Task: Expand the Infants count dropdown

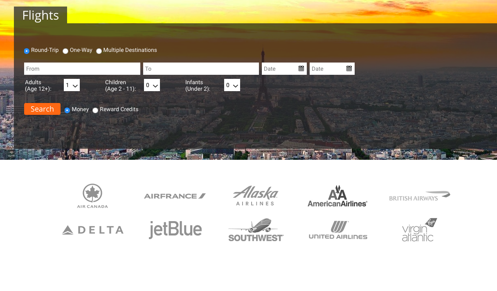Action: point(232,85)
